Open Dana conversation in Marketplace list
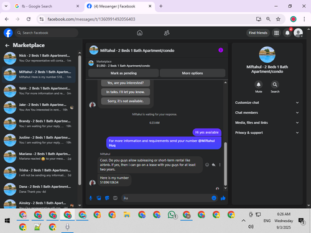Screen dimensions: 311x233 tap(39, 189)
